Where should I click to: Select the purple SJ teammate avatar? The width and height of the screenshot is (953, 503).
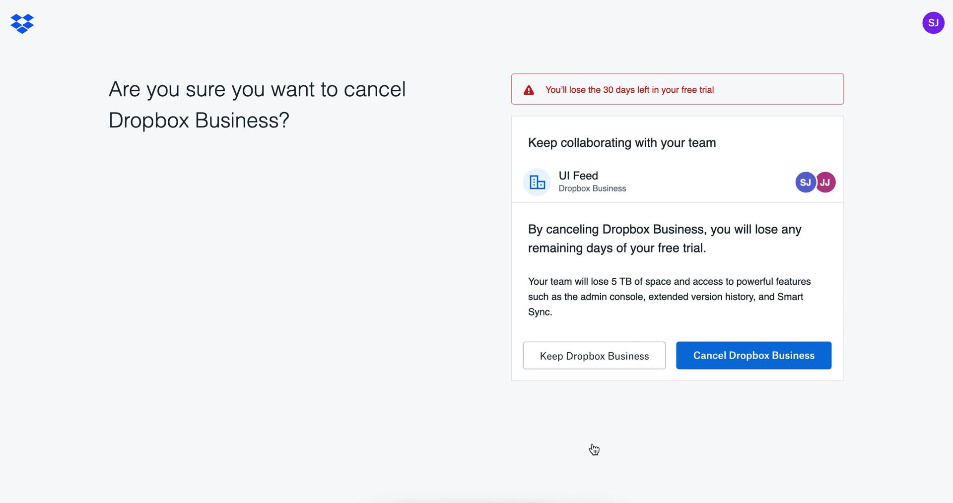(805, 182)
